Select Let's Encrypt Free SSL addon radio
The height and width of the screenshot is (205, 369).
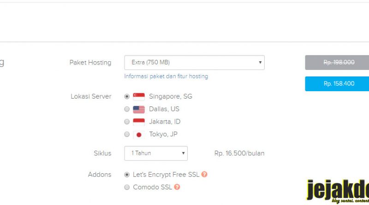coord(127,175)
